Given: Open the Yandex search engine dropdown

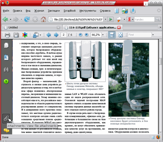Looking at the screenshot, I should coord(132,19).
